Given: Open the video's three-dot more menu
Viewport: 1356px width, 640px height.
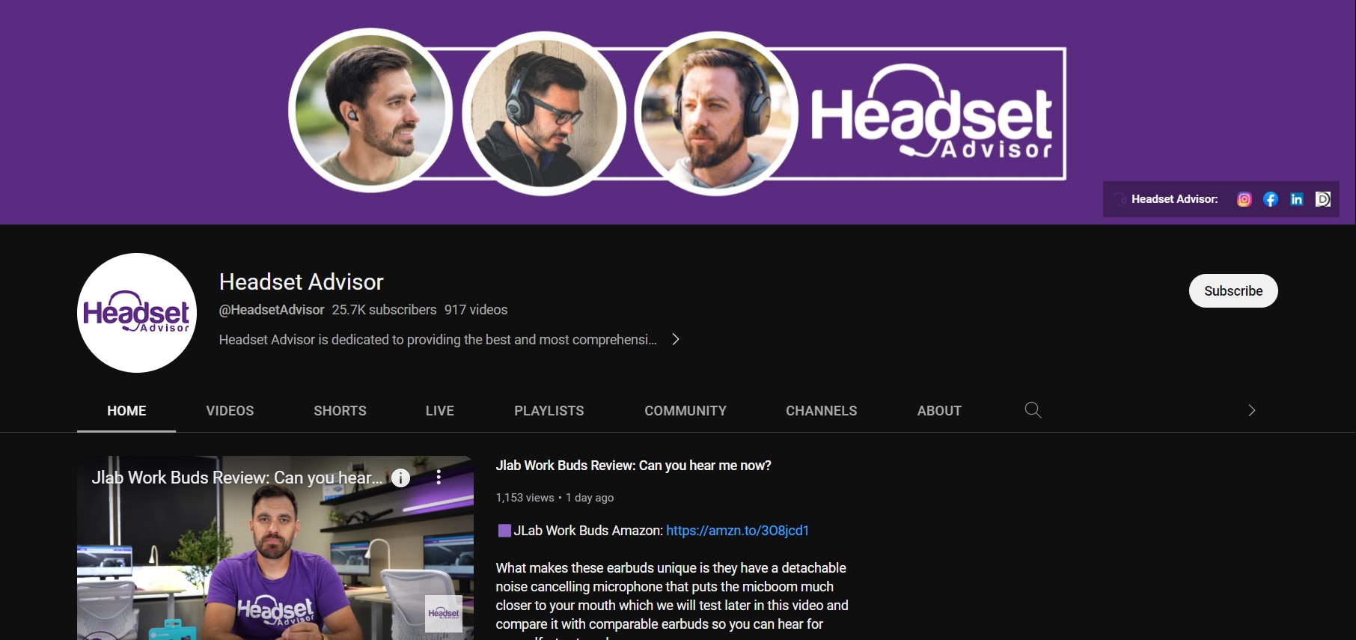Looking at the screenshot, I should point(439,478).
